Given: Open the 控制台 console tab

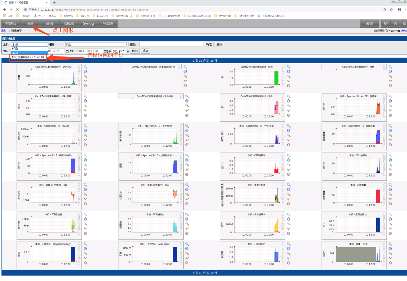Looking at the screenshot, I should click(11, 24).
